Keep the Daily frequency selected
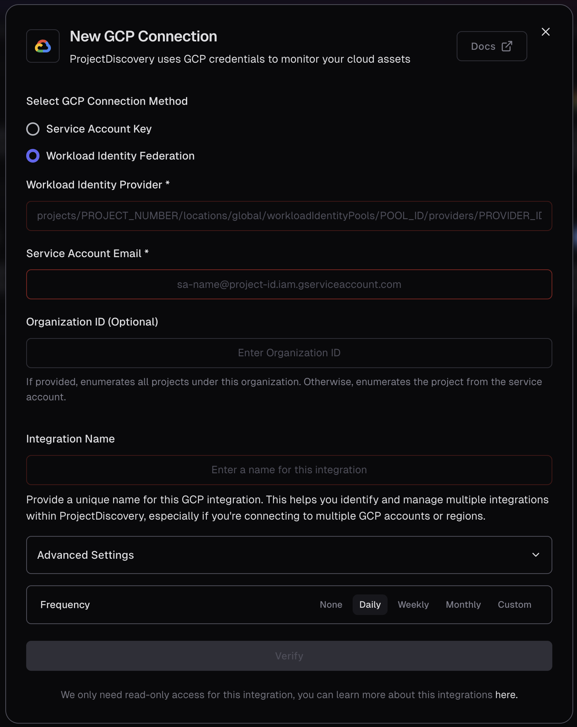Image resolution: width=577 pixels, height=727 pixels. point(370,604)
